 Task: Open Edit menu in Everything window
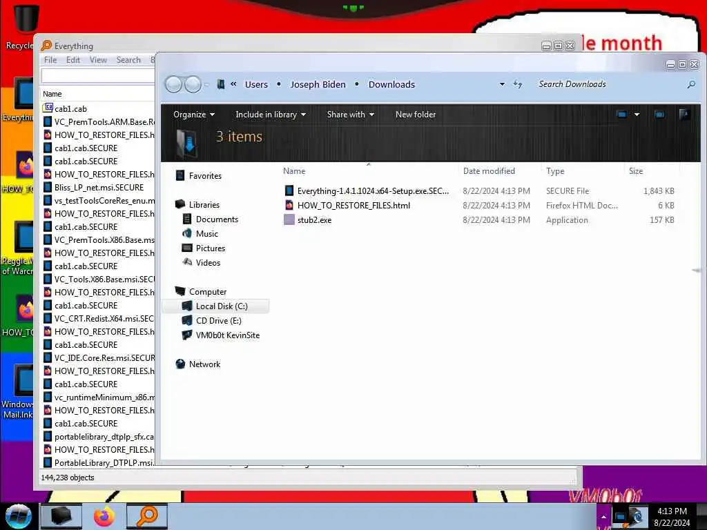pos(73,60)
